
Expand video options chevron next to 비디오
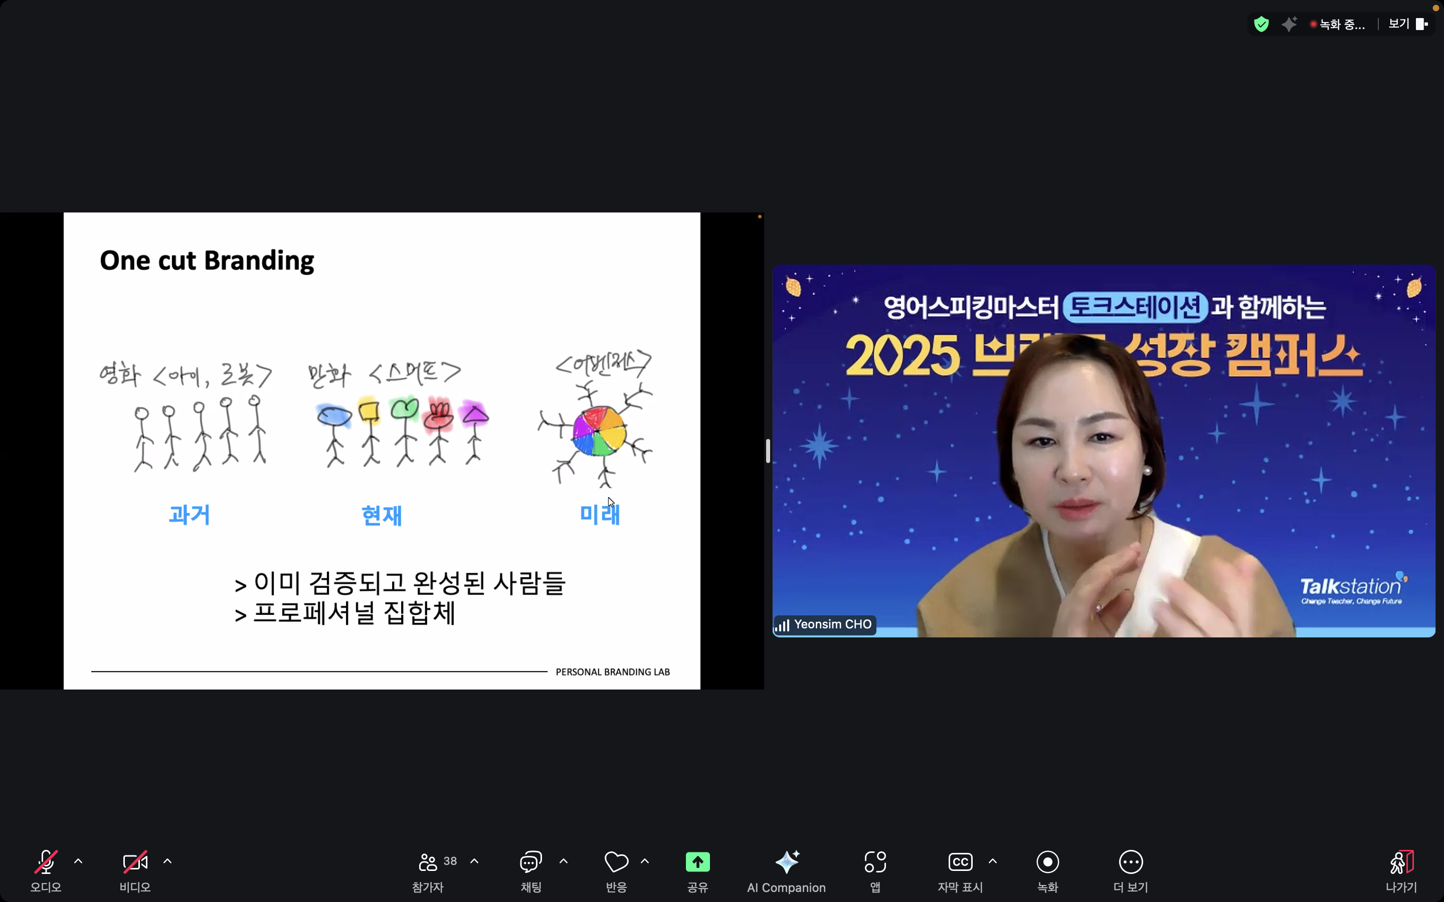coord(167,861)
